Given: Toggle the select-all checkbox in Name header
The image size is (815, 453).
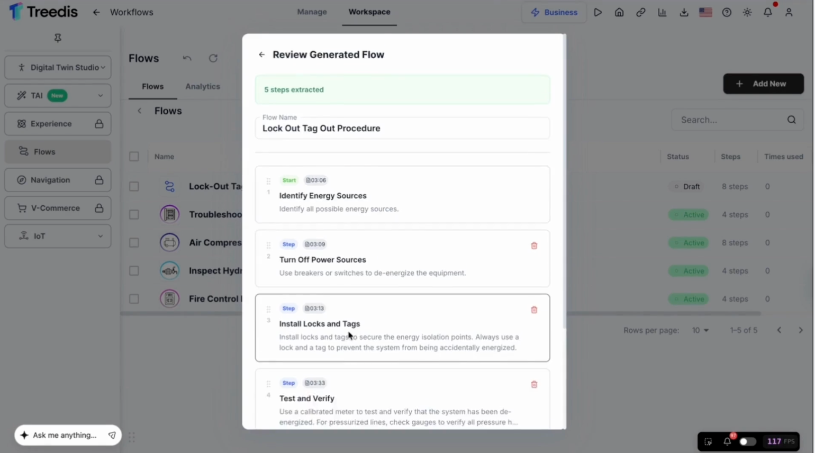Looking at the screenshot, I should (x=134, y=157).
